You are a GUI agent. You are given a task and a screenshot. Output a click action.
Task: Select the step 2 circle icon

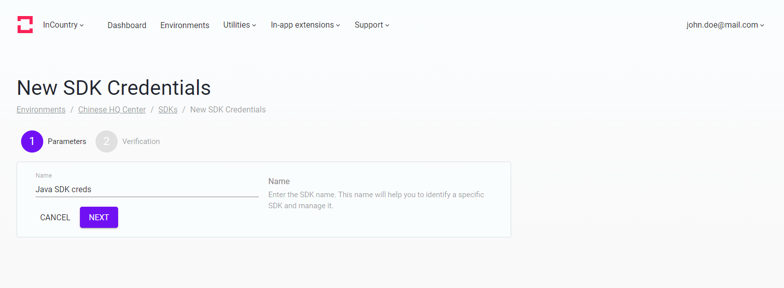pyautogui.click(x=107, y=141)
